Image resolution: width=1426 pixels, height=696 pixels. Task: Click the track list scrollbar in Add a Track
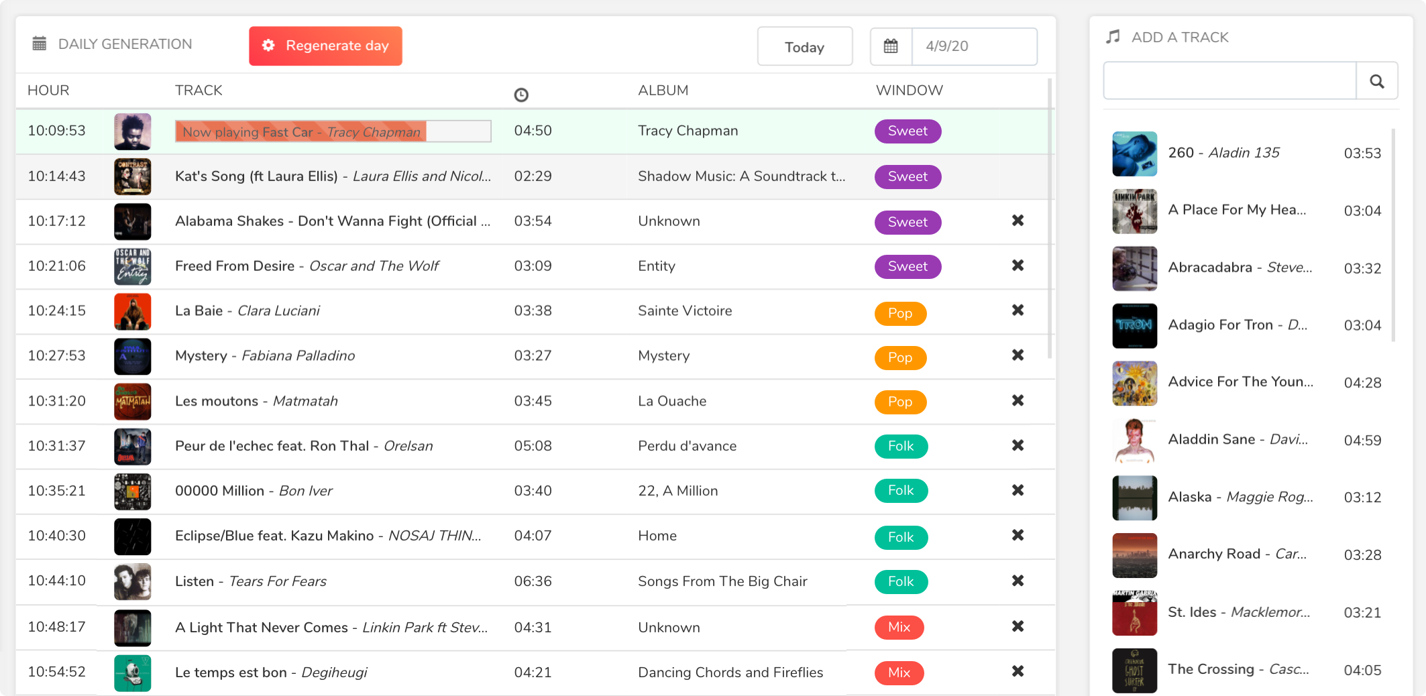pyautogui.click(x=1394, y=235)
